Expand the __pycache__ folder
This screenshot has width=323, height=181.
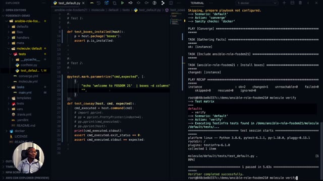[x=30, y=59]
